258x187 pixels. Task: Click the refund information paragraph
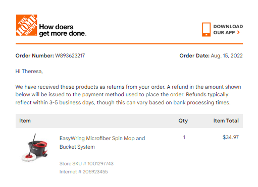click(x=128, y=95)
